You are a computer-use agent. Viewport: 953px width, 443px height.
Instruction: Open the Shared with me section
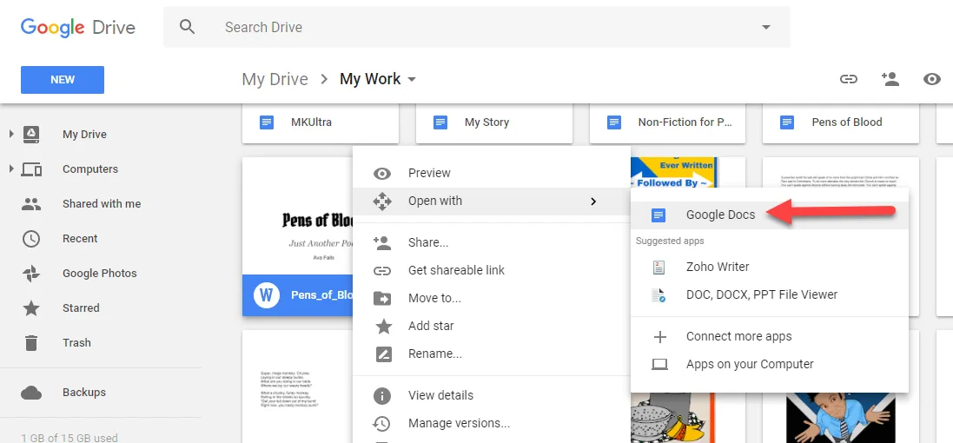pyautogui.click(x=101, y=204)
